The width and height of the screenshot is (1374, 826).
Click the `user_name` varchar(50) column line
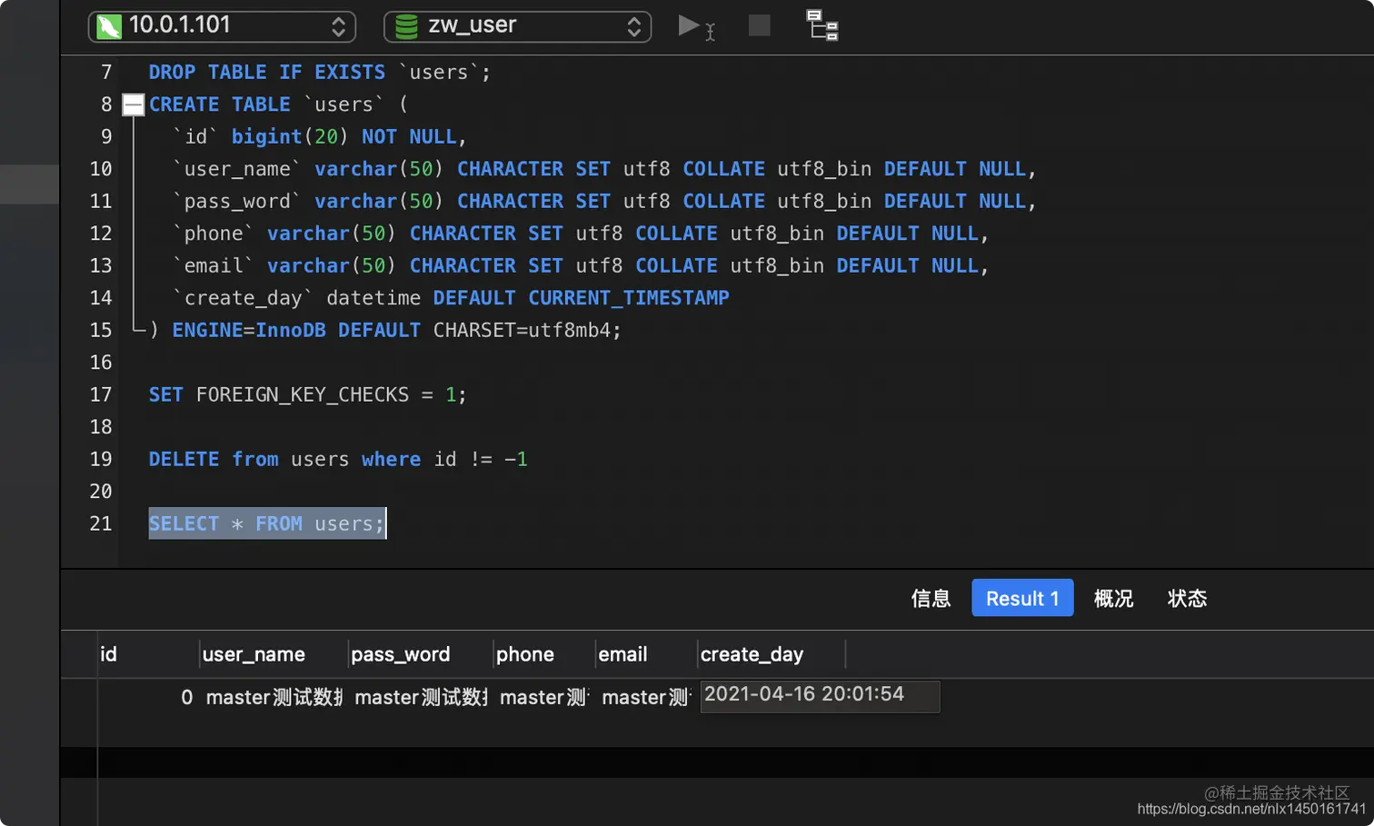[x=604, y=169]
